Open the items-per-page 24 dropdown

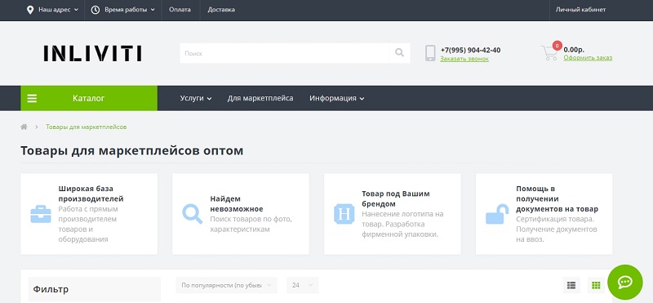click(x=303, y=286)
